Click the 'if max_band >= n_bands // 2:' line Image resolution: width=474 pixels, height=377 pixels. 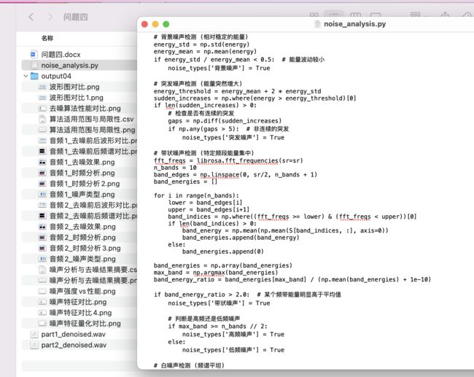point(217,326)
